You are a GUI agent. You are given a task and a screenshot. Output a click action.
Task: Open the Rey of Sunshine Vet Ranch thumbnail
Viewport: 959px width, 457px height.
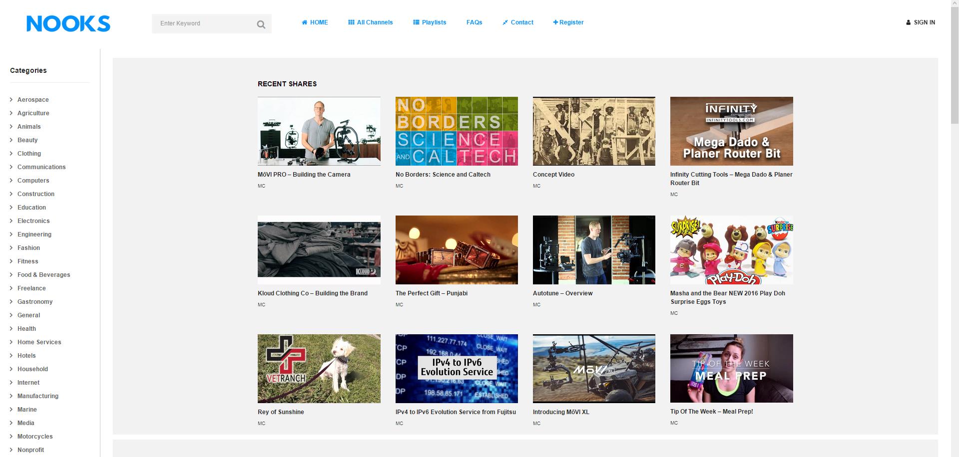tap(319, 369)
